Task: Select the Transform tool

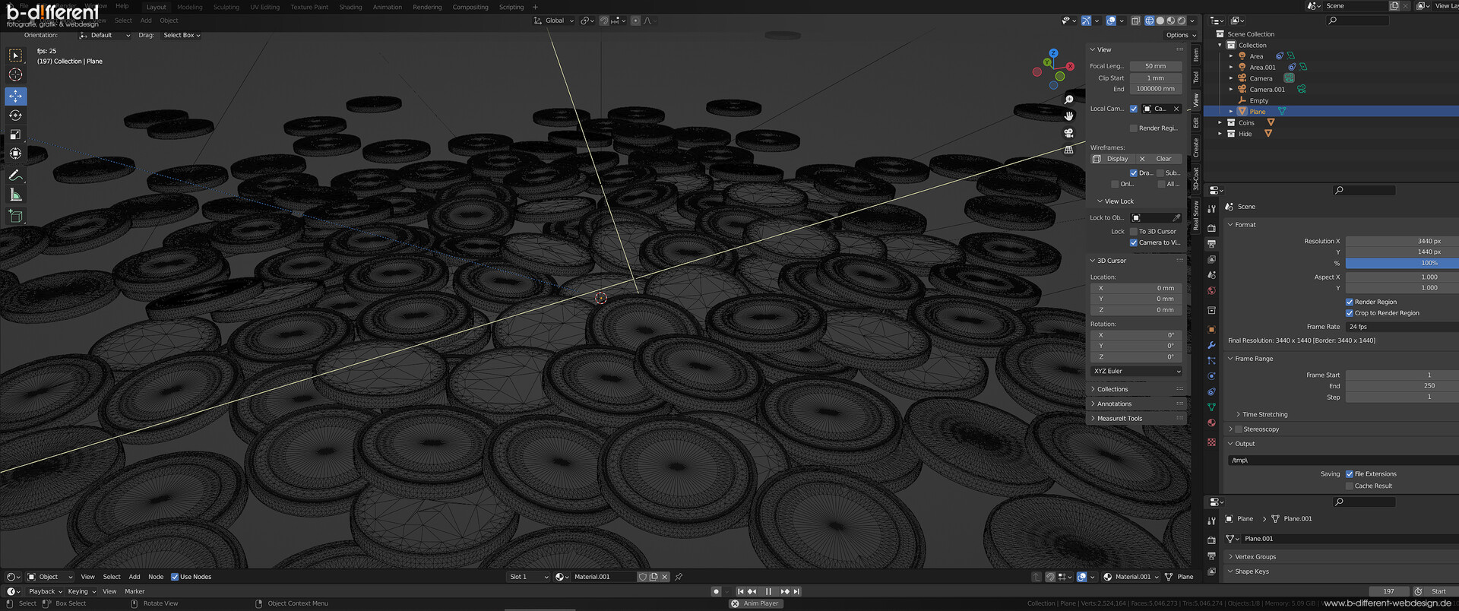Action: coord(15,154)
